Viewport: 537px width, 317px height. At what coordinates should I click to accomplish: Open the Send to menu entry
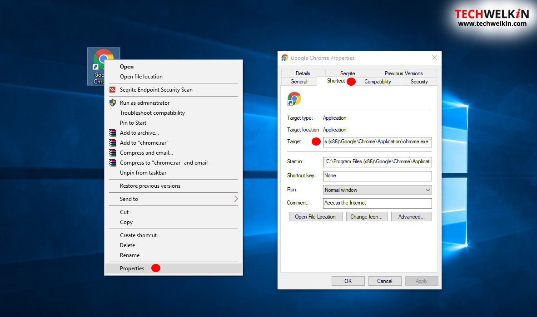click(173, 199)
